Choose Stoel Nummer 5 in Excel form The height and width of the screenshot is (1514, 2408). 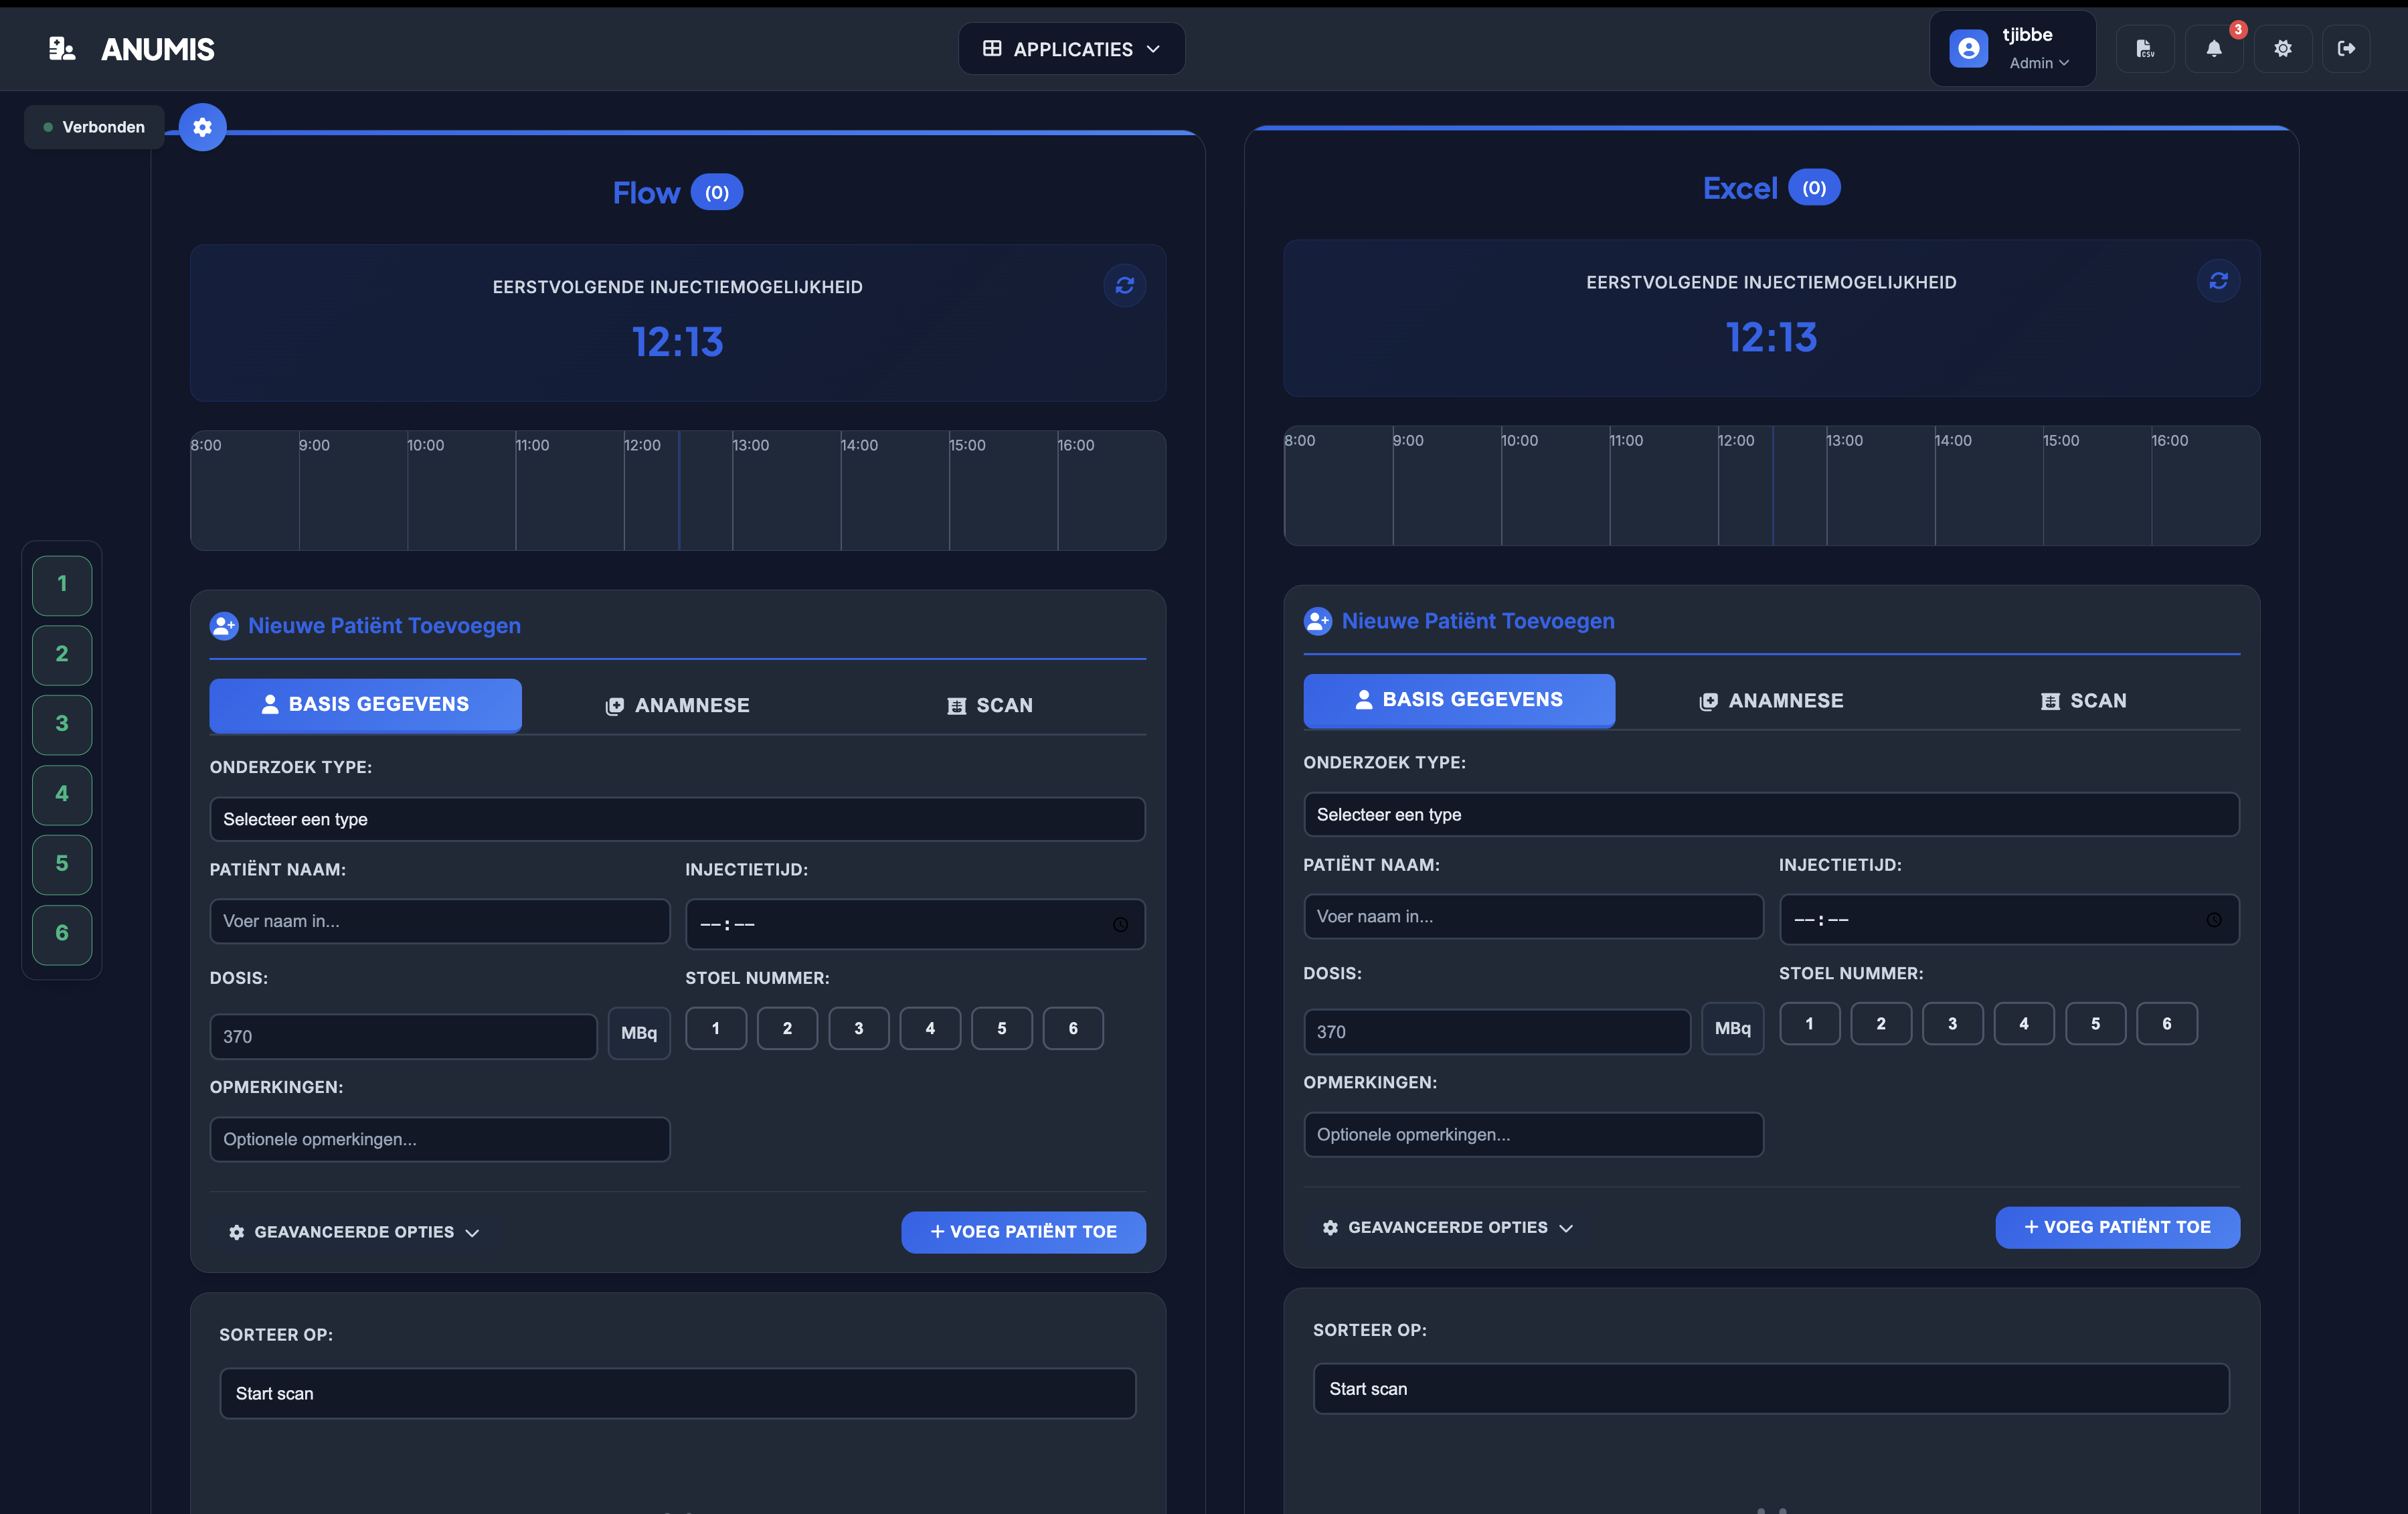[2096, 1024]
